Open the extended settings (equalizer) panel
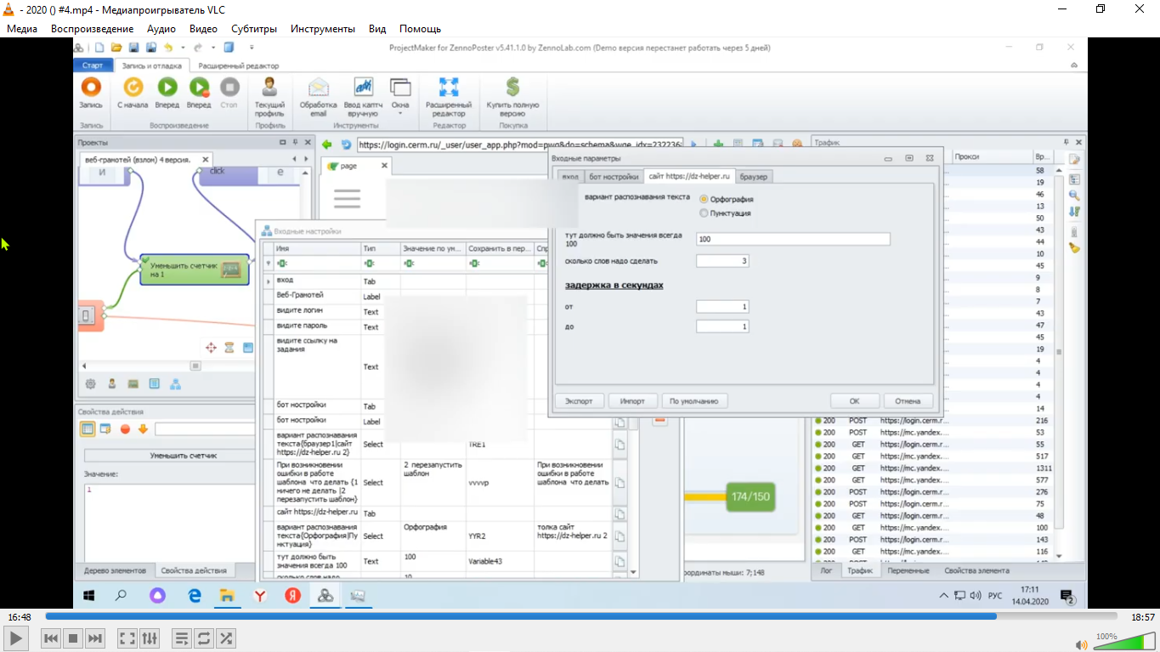The height and width of the screenshot is (652, 1160). (x=149, y=638)
